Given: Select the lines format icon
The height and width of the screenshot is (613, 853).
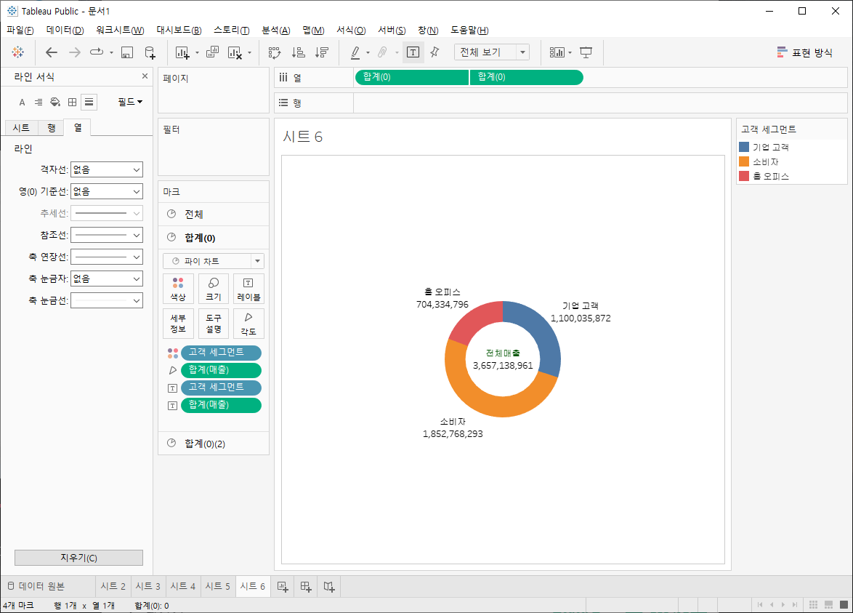Looking at the screenshot, I should tap(89, 102).
